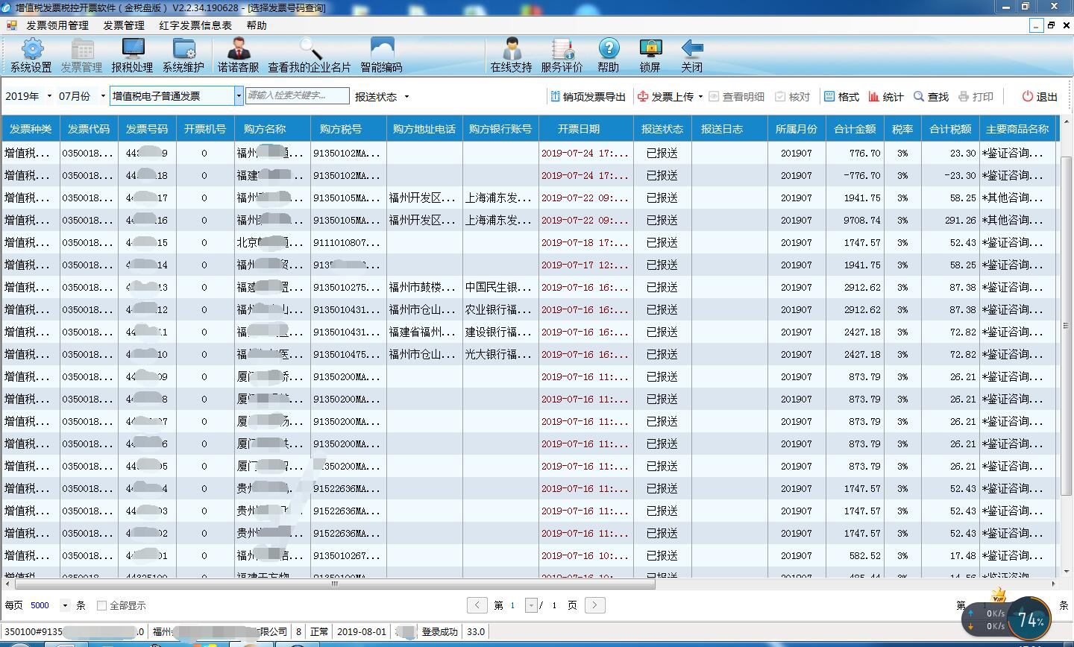Go to previous page arrow
Image resolution: width=1074 pixels, height=647 pixels.
tap(477, 605)
